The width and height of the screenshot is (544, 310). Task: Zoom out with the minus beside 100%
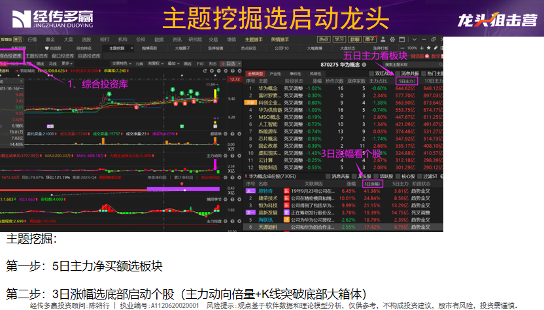click(402, 48)
